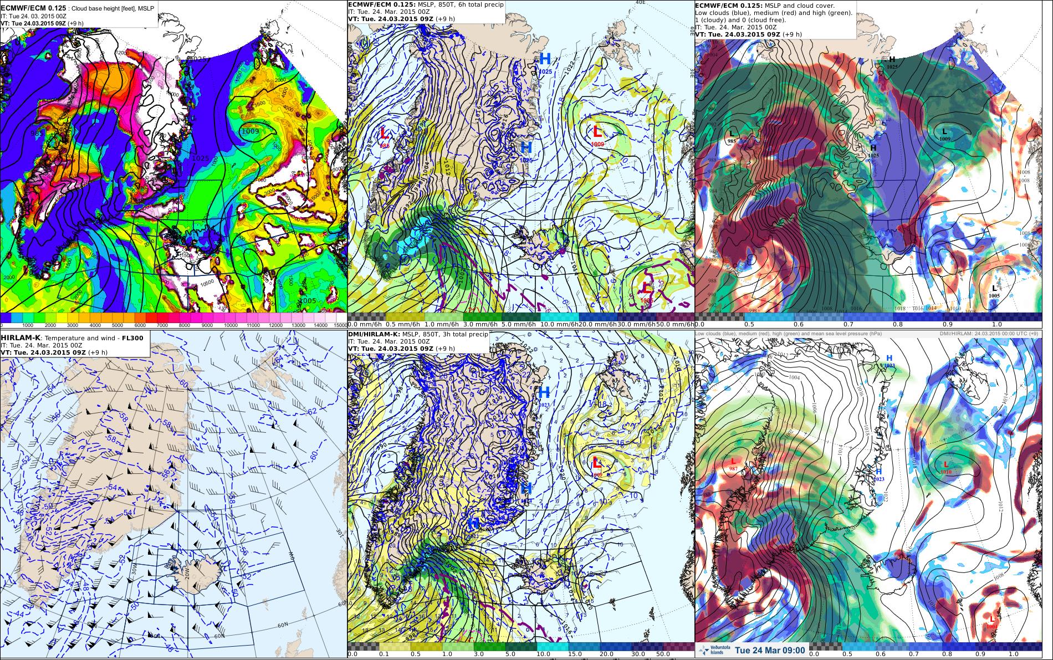Click the 15.0 swatch in HIRLAM-K precip legend
The width and height of the screenshot is (1053, 660).
point(585,646)
